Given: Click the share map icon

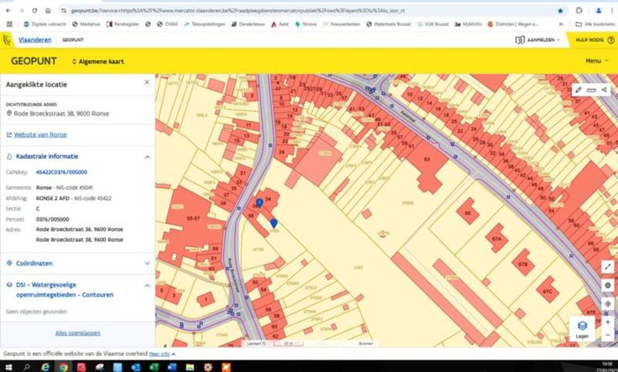Looking at the screenshot, I should point(605,89).
